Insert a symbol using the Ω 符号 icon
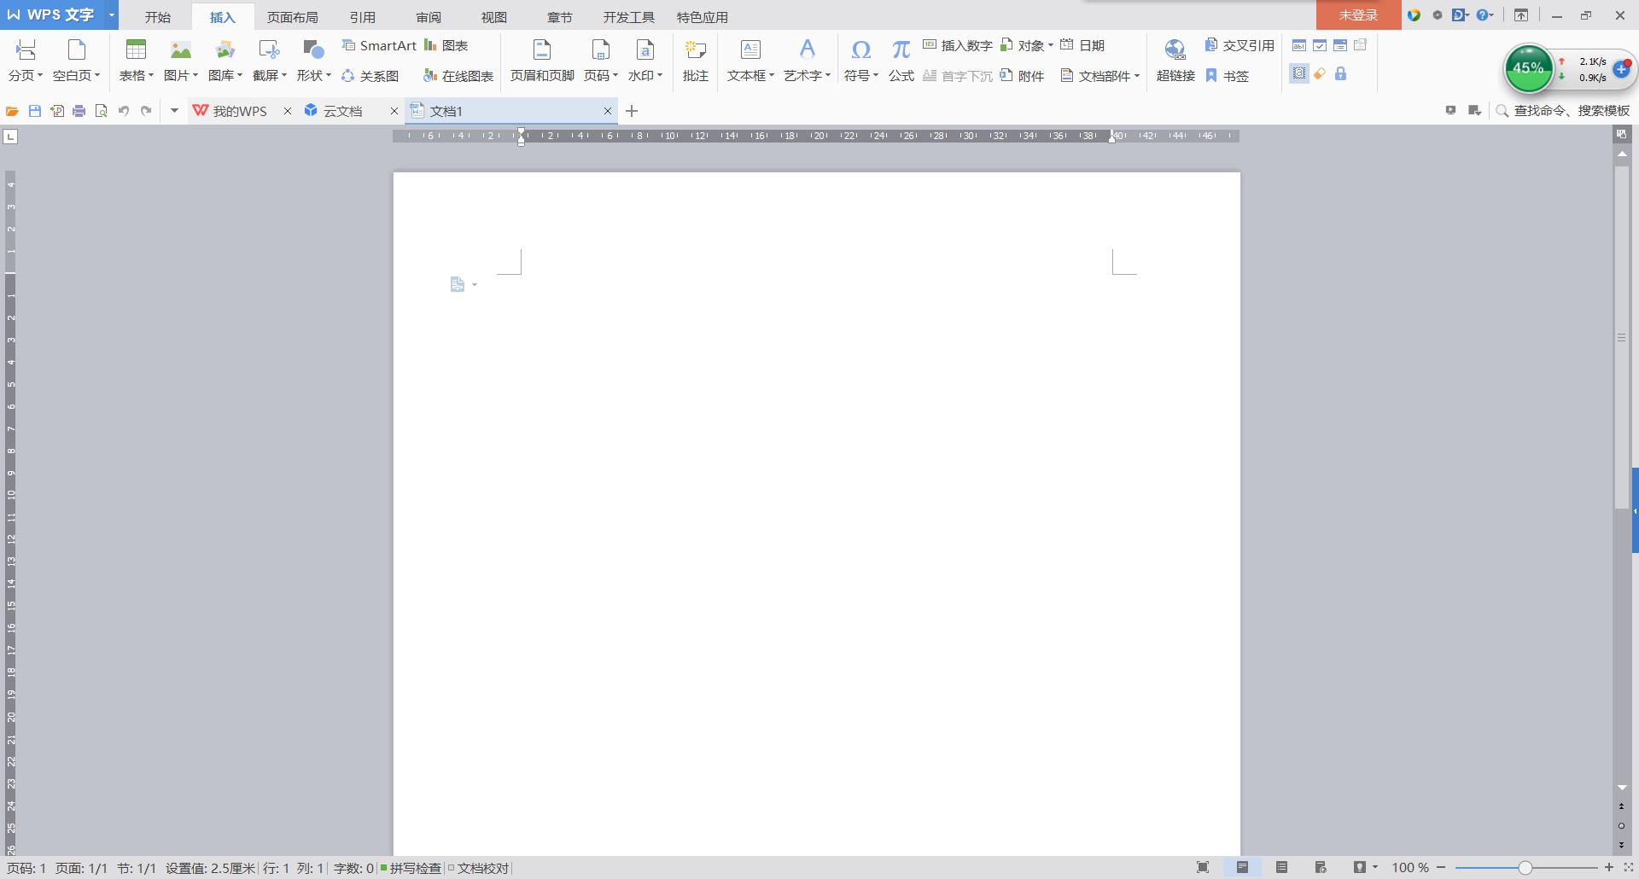This screenshot has height=879, width=1639. click(860, 49)
